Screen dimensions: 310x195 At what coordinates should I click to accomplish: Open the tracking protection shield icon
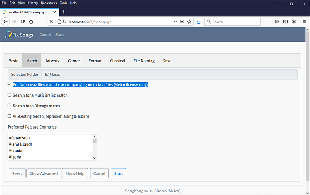click(x=52, y=22)
